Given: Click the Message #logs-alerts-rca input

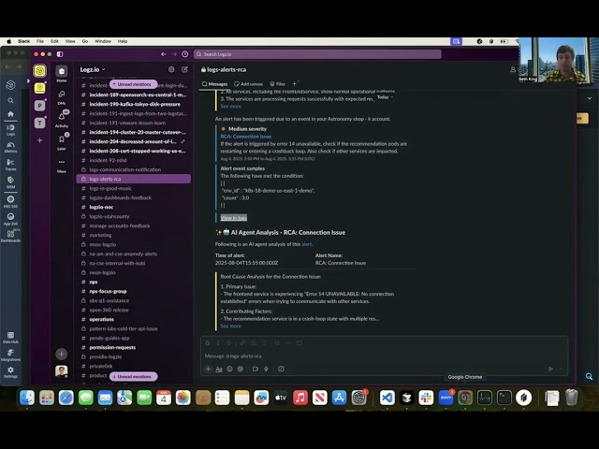Looking at the screenshot, I should pyautogui.click(x=385, y=355).
